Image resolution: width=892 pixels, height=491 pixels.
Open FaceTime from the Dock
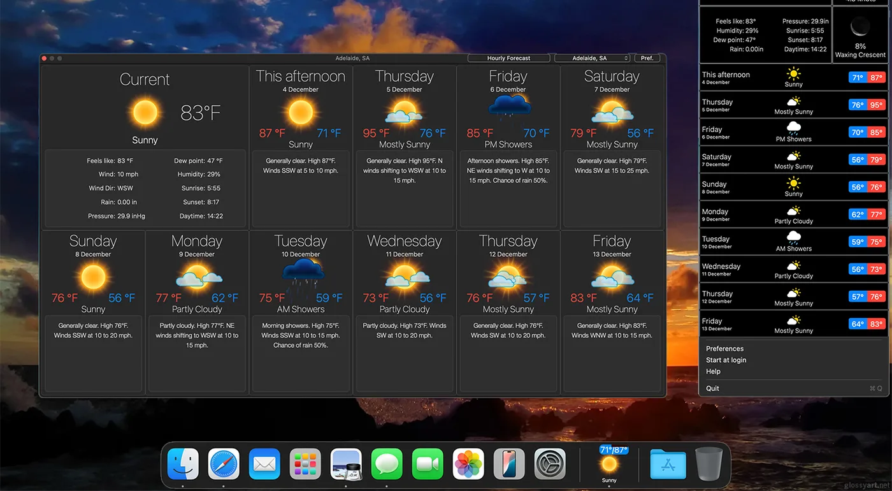click(428, 464)
